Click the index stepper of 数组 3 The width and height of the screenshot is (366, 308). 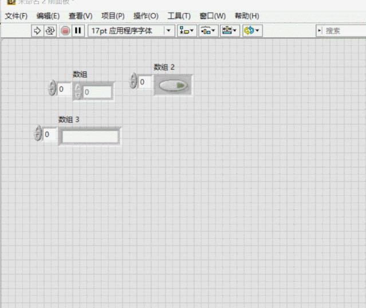tap(38, 133)
